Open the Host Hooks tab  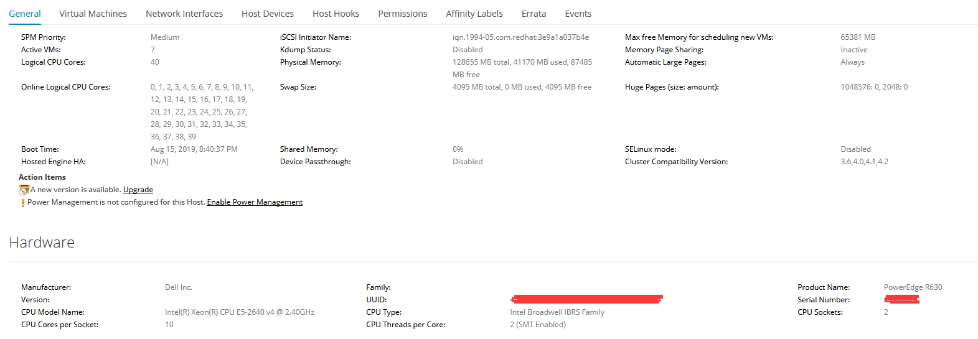[x=336, y=14]
